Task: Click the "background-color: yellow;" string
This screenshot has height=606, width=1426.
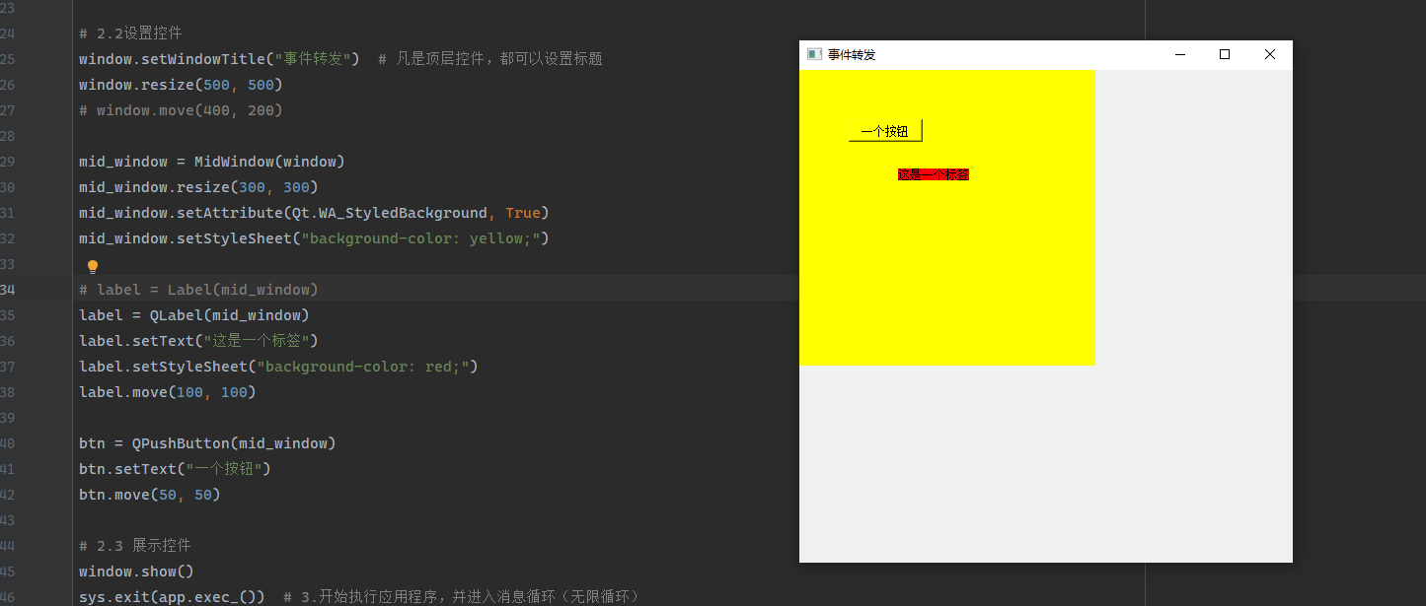Action: click(x=420, y=238)
